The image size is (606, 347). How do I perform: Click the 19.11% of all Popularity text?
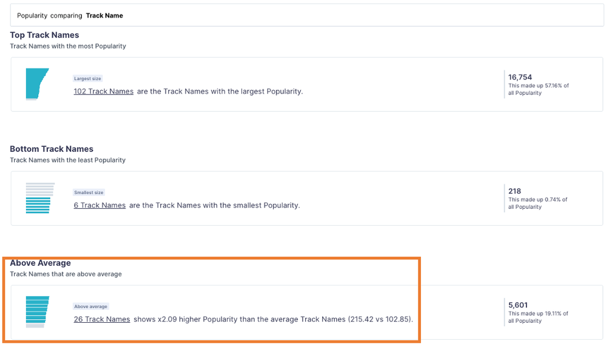(538, 317)
